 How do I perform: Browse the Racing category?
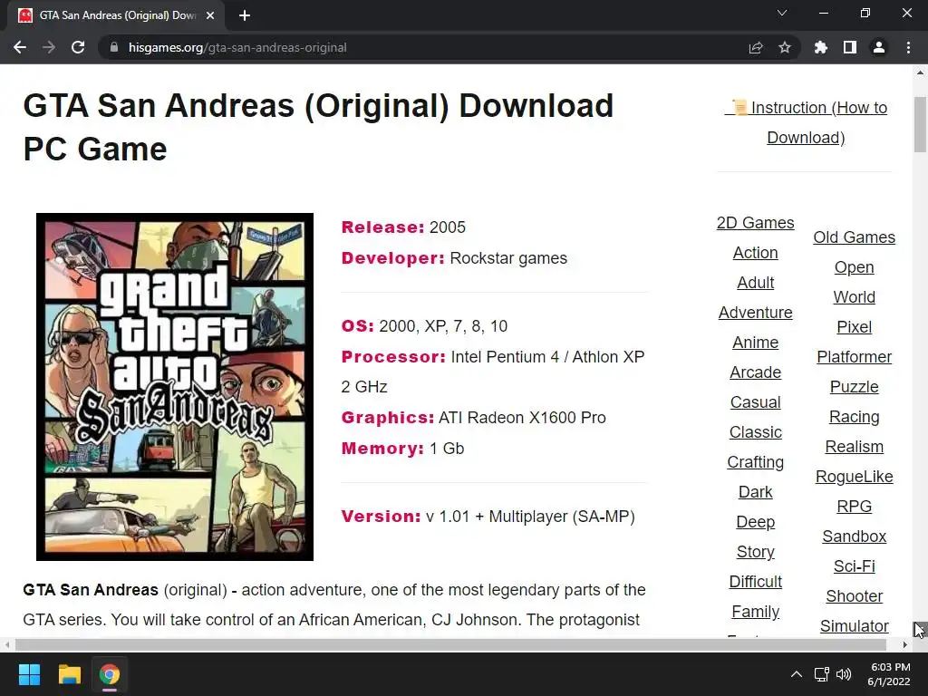(854, 417)
